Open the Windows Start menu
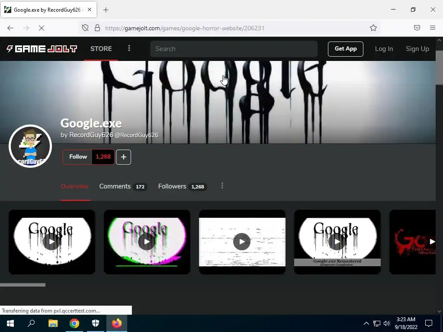The width and height of the screenshot is (443, 332). click(10, 323)
